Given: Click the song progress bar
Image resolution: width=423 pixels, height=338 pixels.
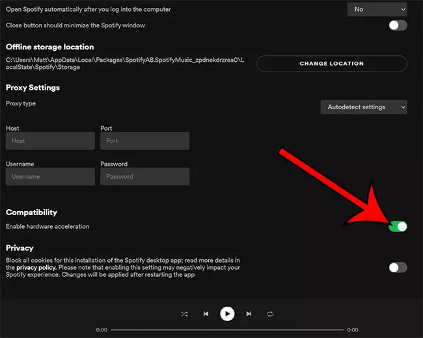Looking at the screenshot, I should click(227, 330).
